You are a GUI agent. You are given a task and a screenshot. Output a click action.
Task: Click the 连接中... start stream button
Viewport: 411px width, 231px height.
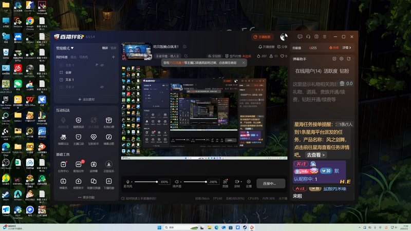271,183
